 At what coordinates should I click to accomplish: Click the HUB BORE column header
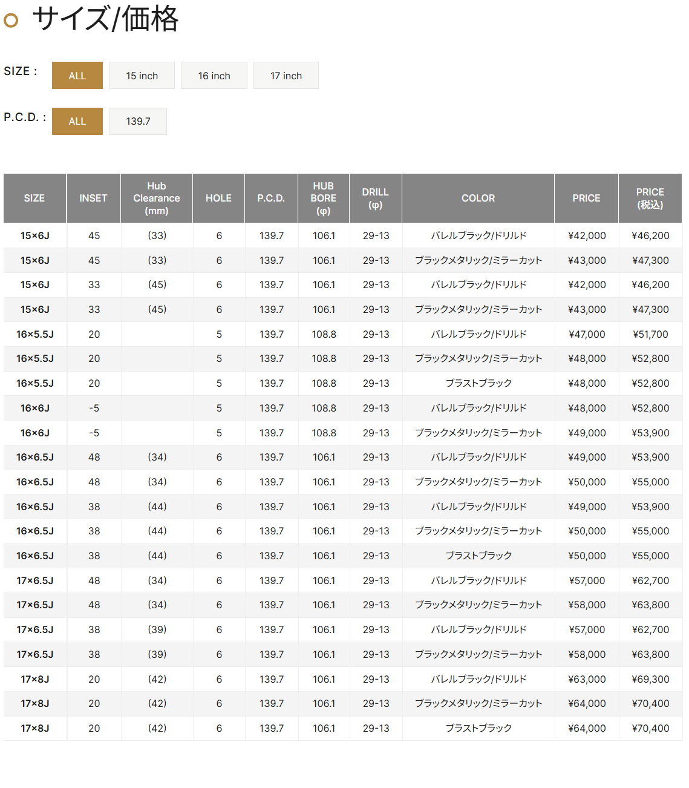coord(324,199)
